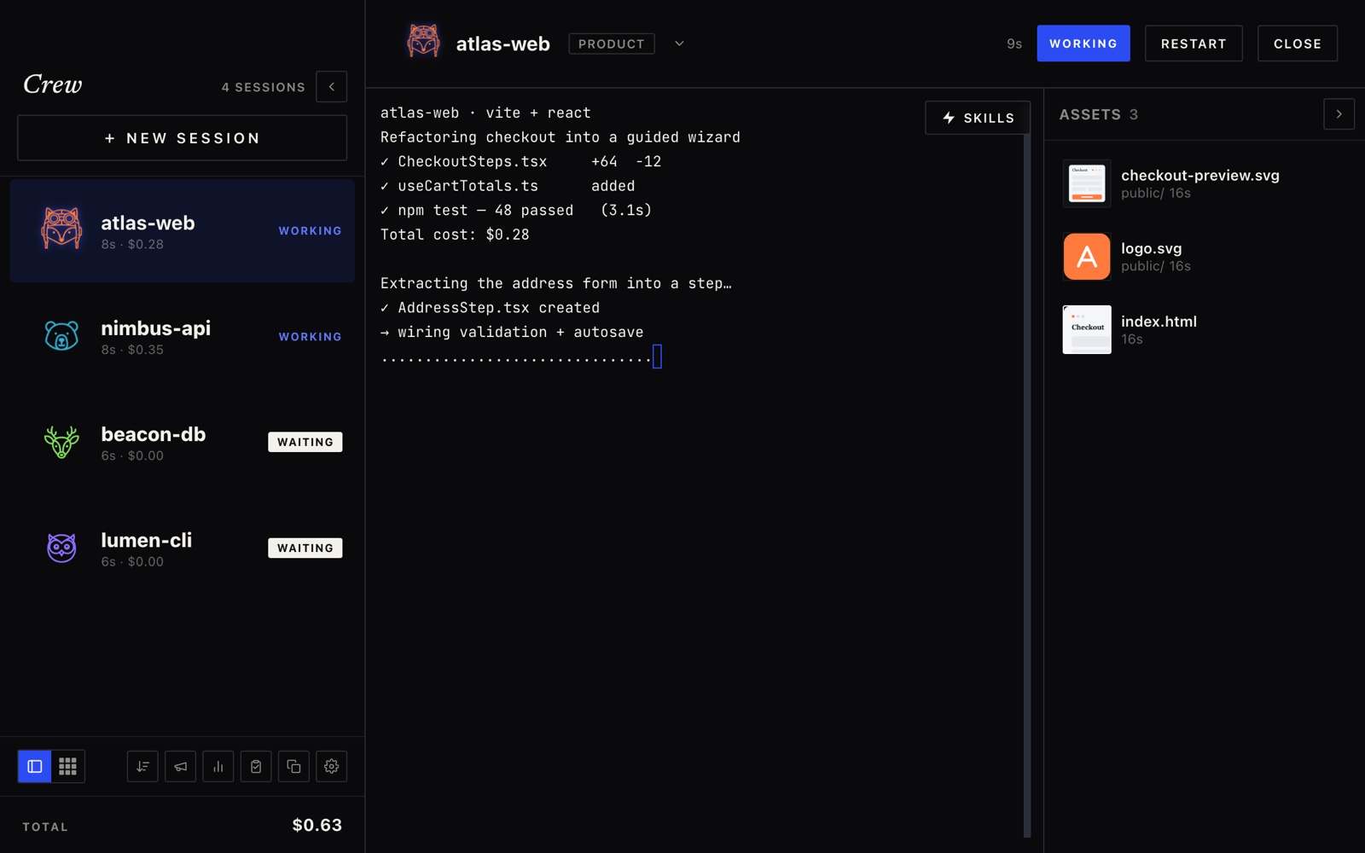
Task: Click the terminal vertical scrollbar
Action: tap(1027, 486)
